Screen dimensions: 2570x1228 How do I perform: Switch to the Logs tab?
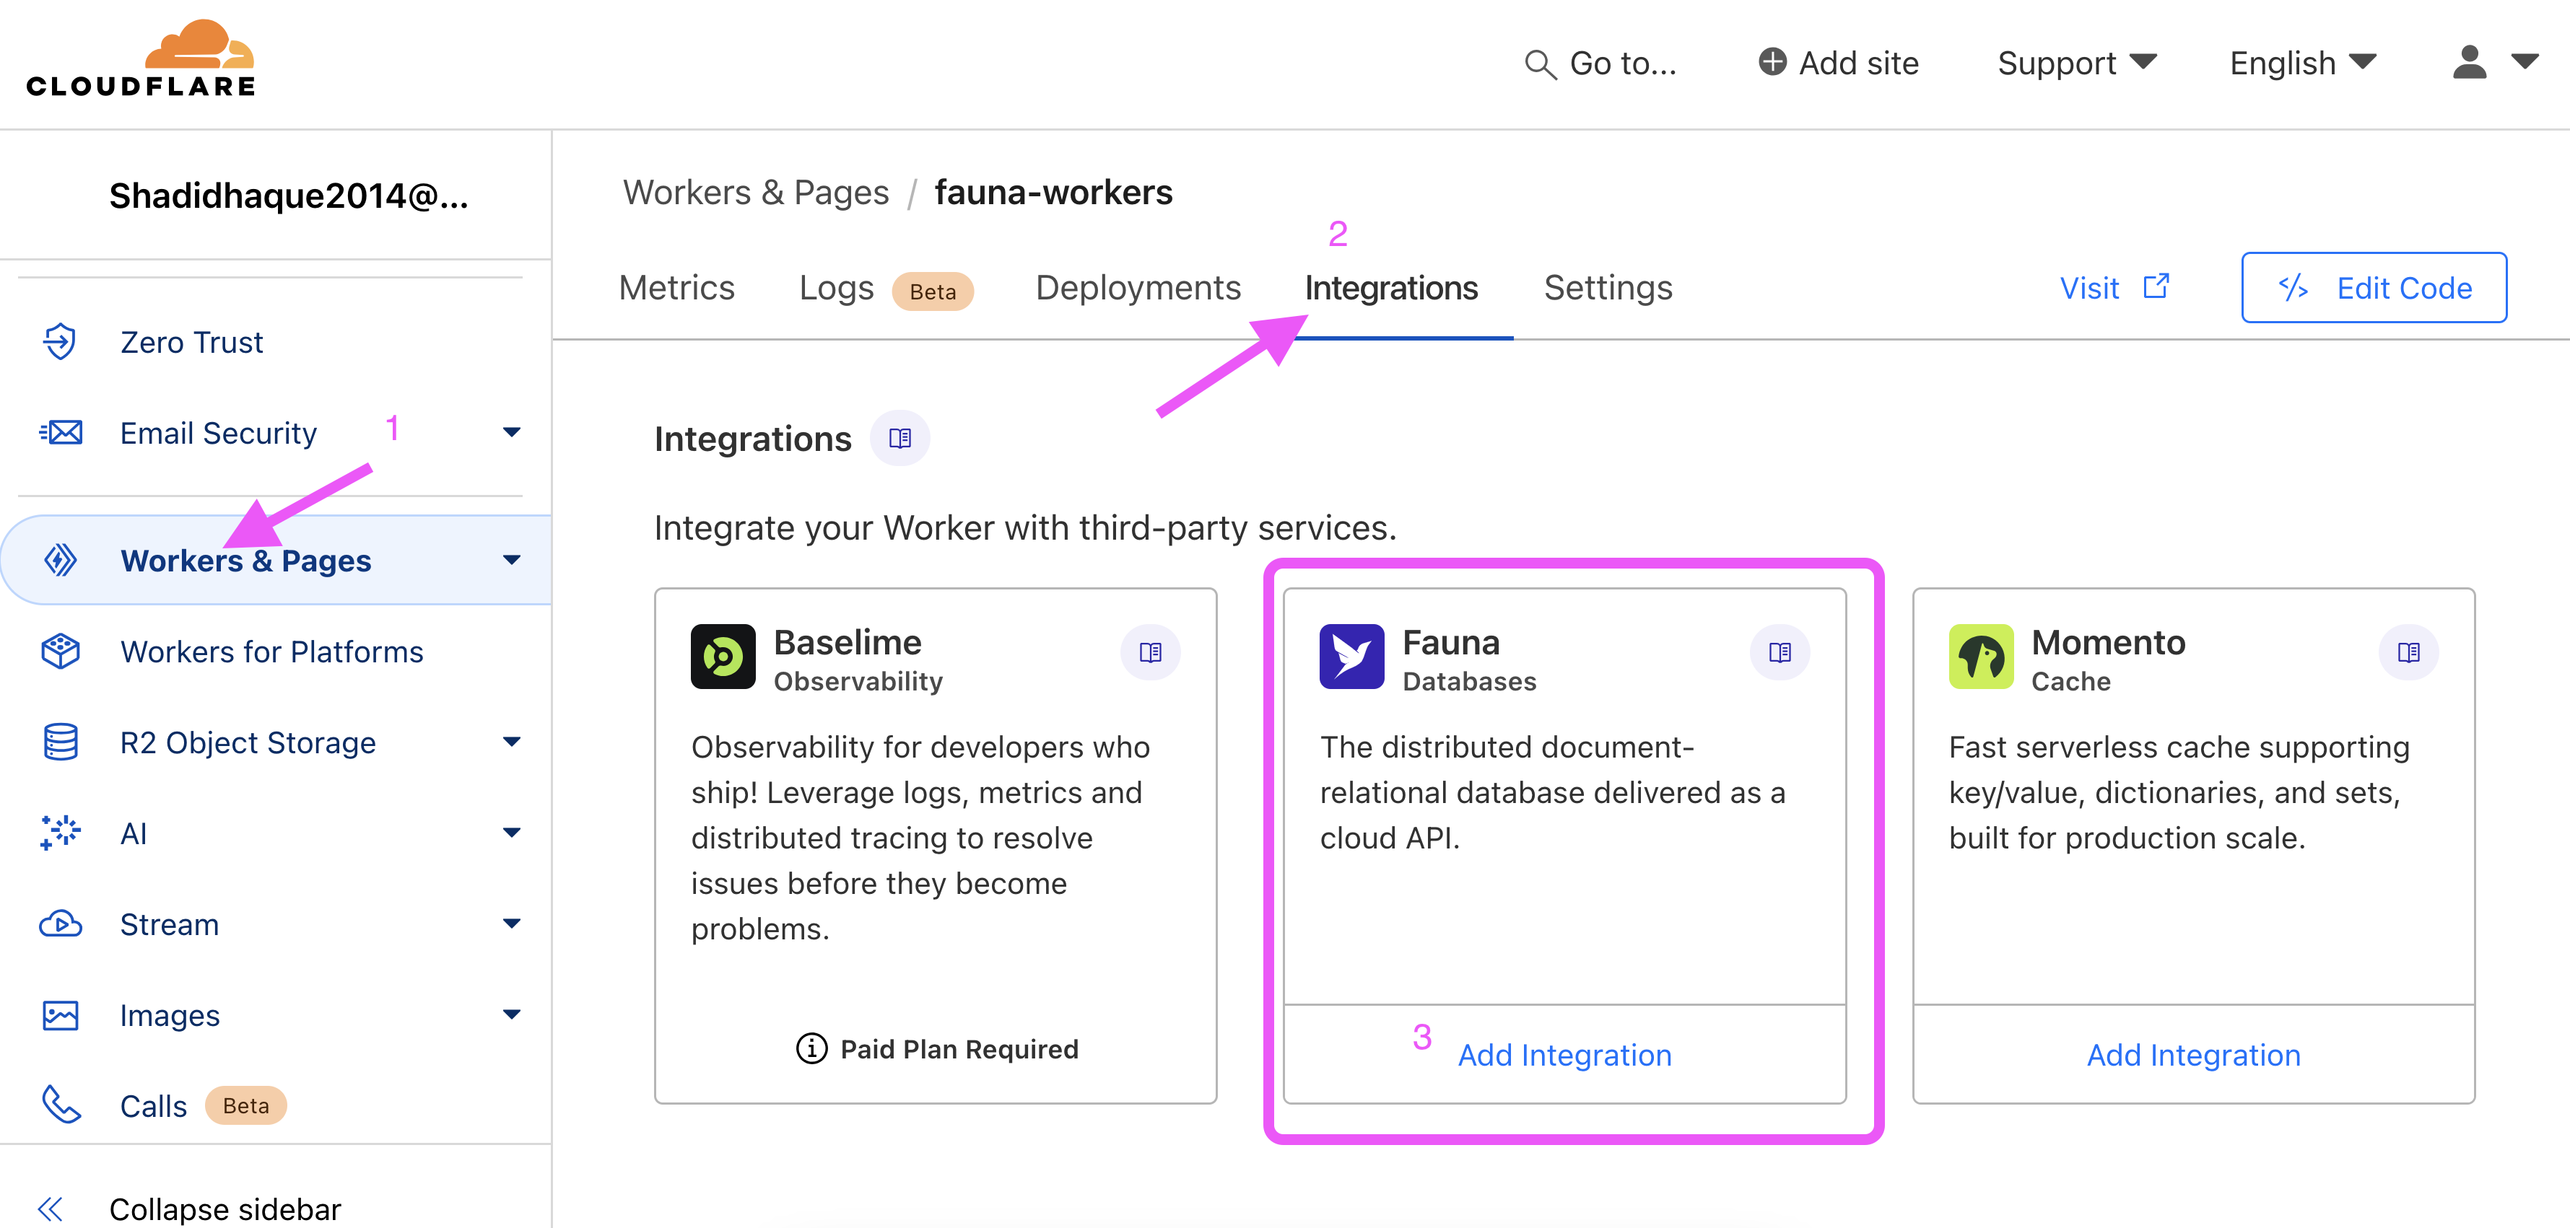click(836, 287)
